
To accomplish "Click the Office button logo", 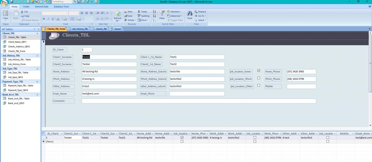I will (4, 4).
